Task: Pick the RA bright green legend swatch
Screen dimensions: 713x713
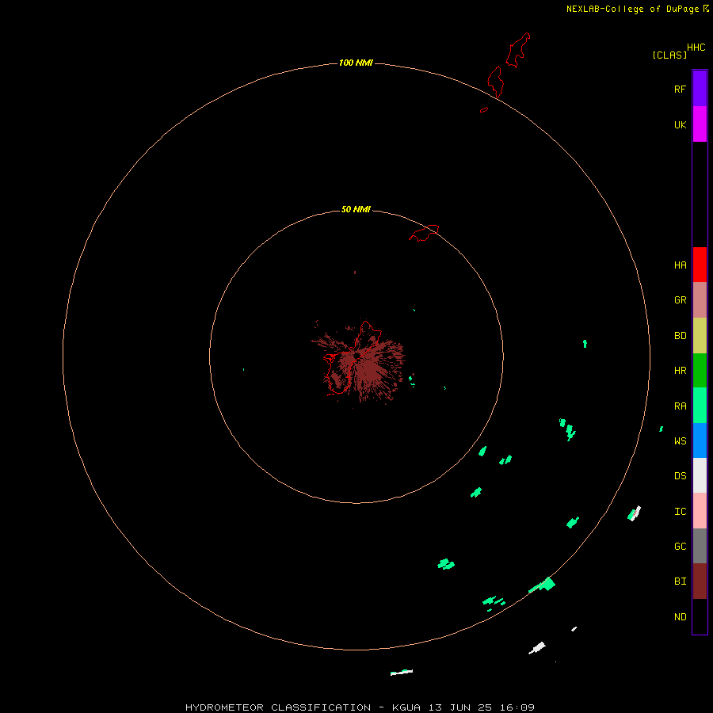Action: pyautogui.click(x=700, y=406)
